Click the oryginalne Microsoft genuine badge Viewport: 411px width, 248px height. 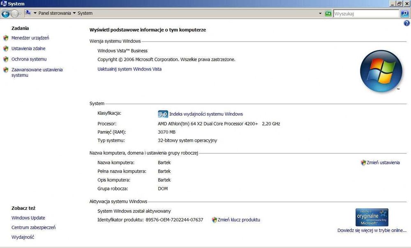click(372, 217)
